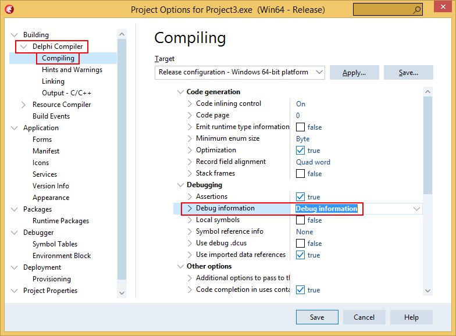
Task: Click the Help button
Action: 411,317
